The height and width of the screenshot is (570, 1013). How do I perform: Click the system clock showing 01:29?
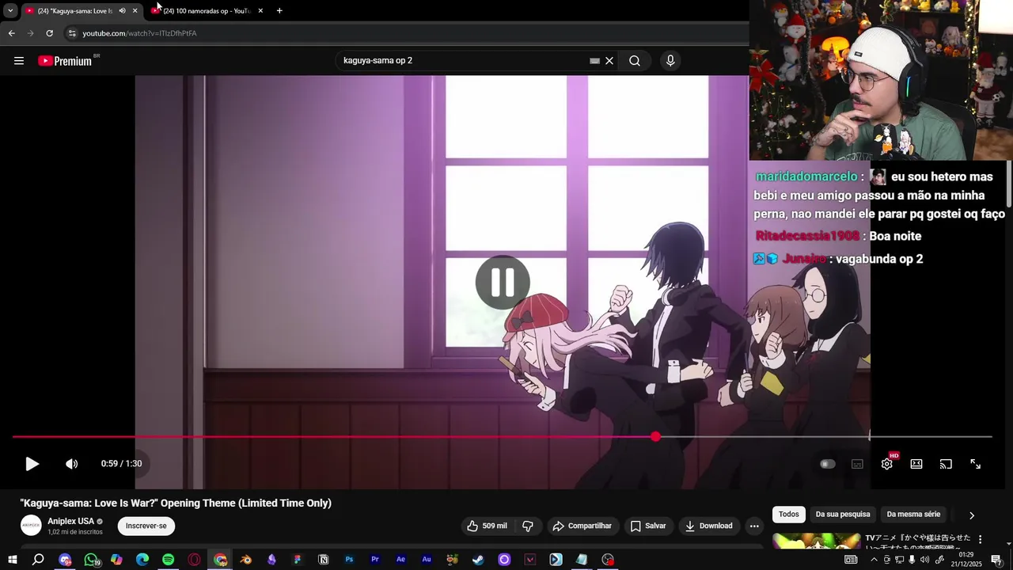click(x=966, y=560)
